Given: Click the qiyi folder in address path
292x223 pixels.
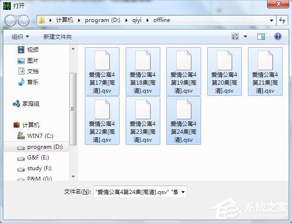Looking at the screenshot, I should tap(137, 21).
